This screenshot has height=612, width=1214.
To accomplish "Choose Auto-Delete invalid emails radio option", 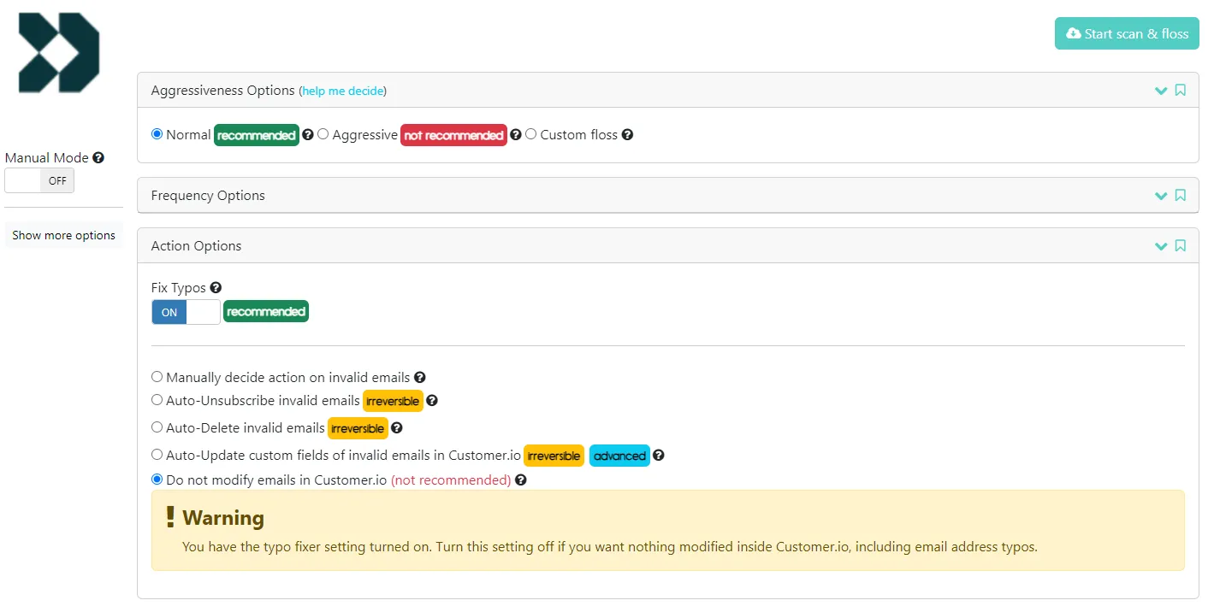I will [157, 427].
